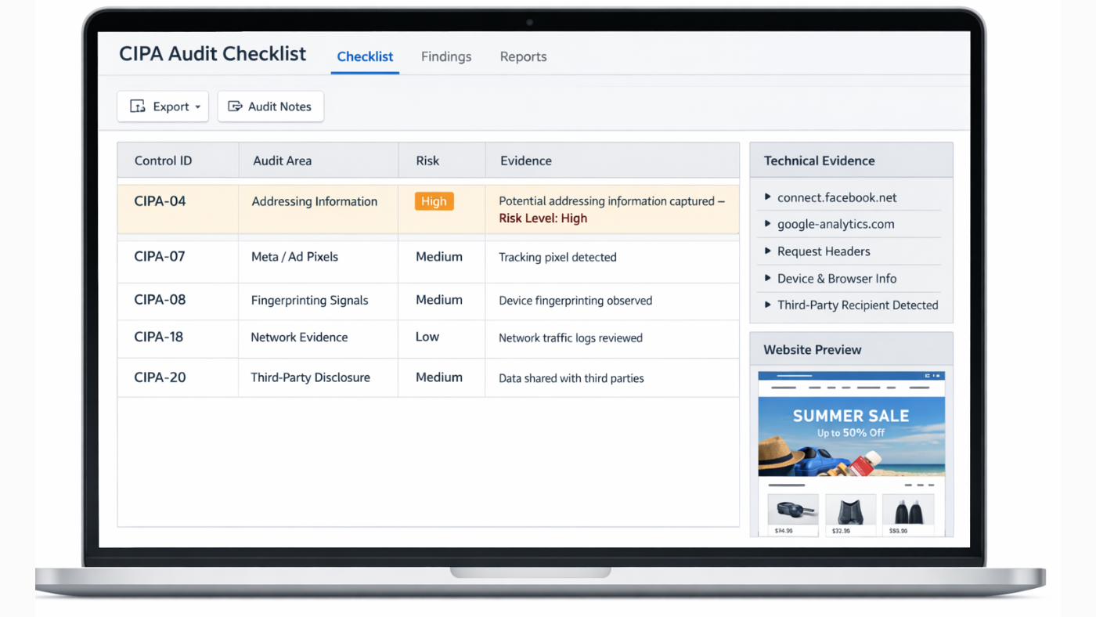The height and width of the screenshot is (617, 1096).
Task: Open the Reports tab
Action: 523,56
